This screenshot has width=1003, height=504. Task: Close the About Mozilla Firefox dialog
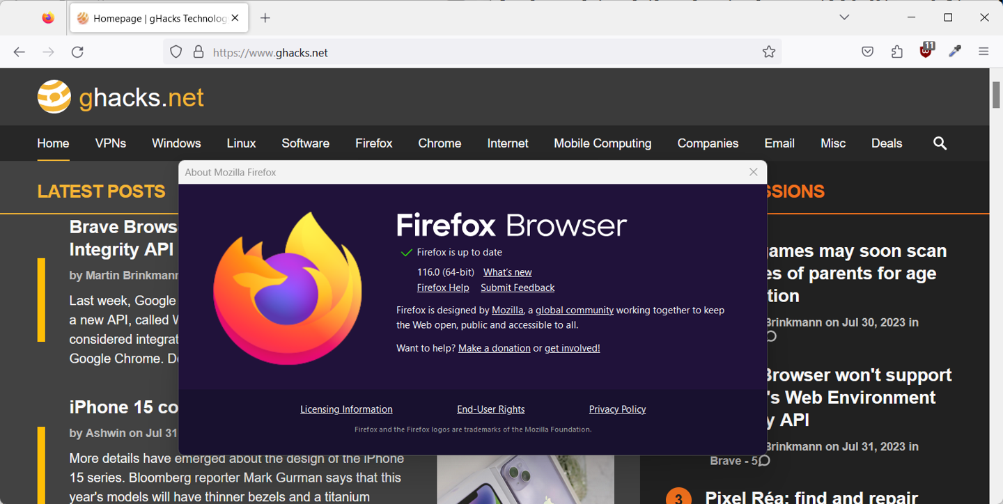pos(753,172)
